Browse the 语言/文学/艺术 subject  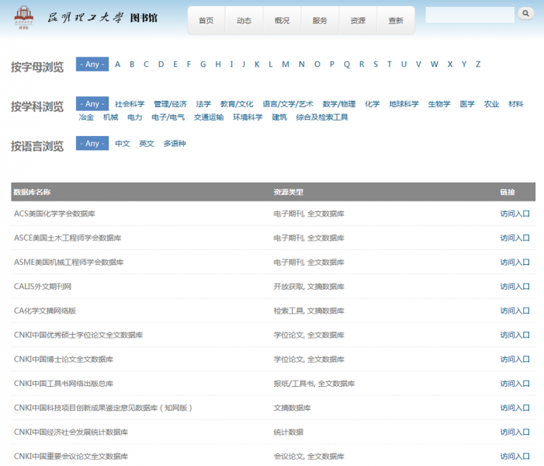(288, 104)
